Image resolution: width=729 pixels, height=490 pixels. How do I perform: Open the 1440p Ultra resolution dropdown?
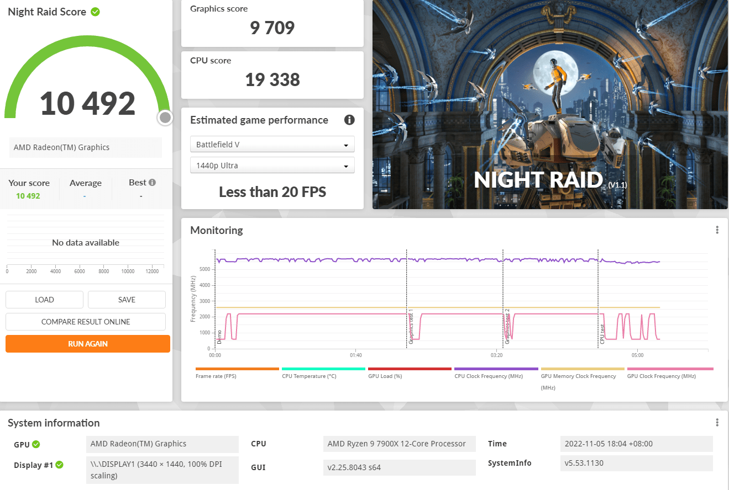click(x=272, y=166)
